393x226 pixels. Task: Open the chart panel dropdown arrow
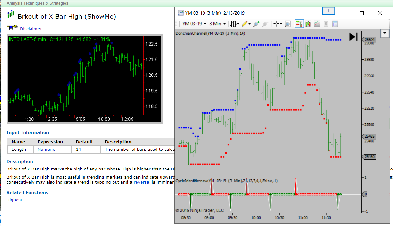click(x=385, y=33)
